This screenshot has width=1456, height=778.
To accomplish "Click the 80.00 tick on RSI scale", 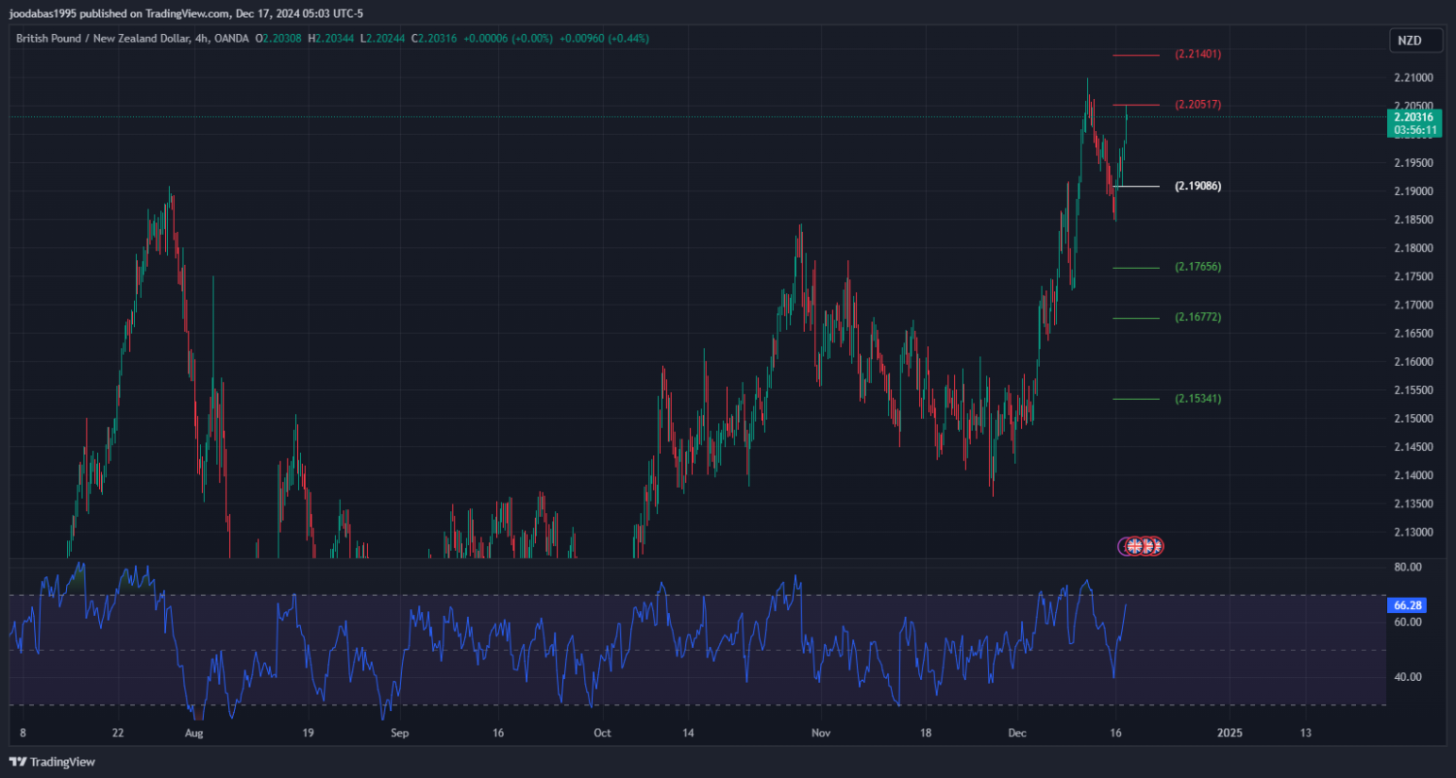I will (x=1407, y=567).
